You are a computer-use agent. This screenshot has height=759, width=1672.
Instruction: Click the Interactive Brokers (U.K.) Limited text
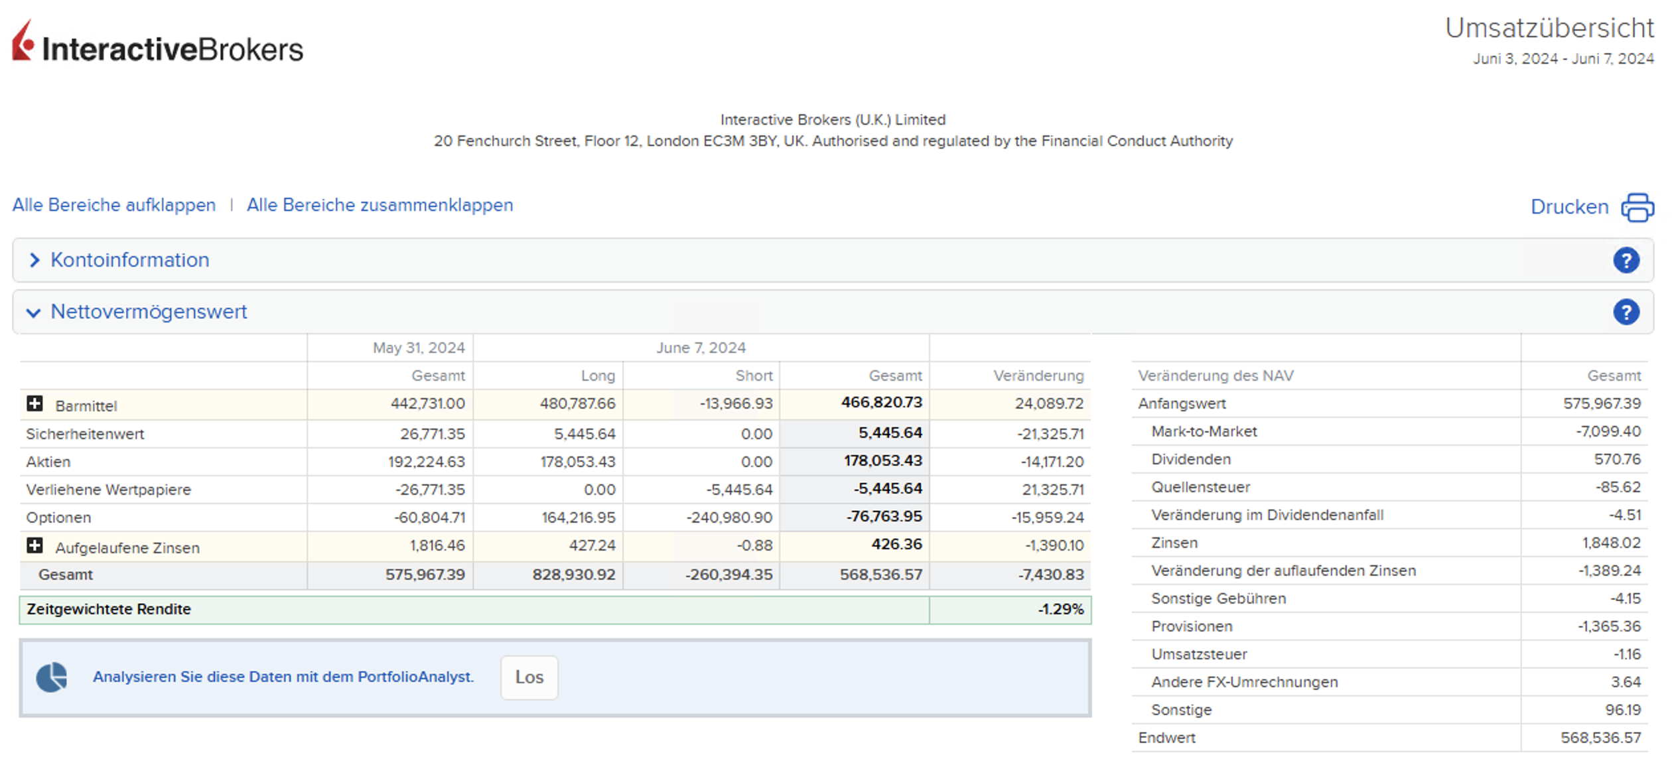click(833, 120)
